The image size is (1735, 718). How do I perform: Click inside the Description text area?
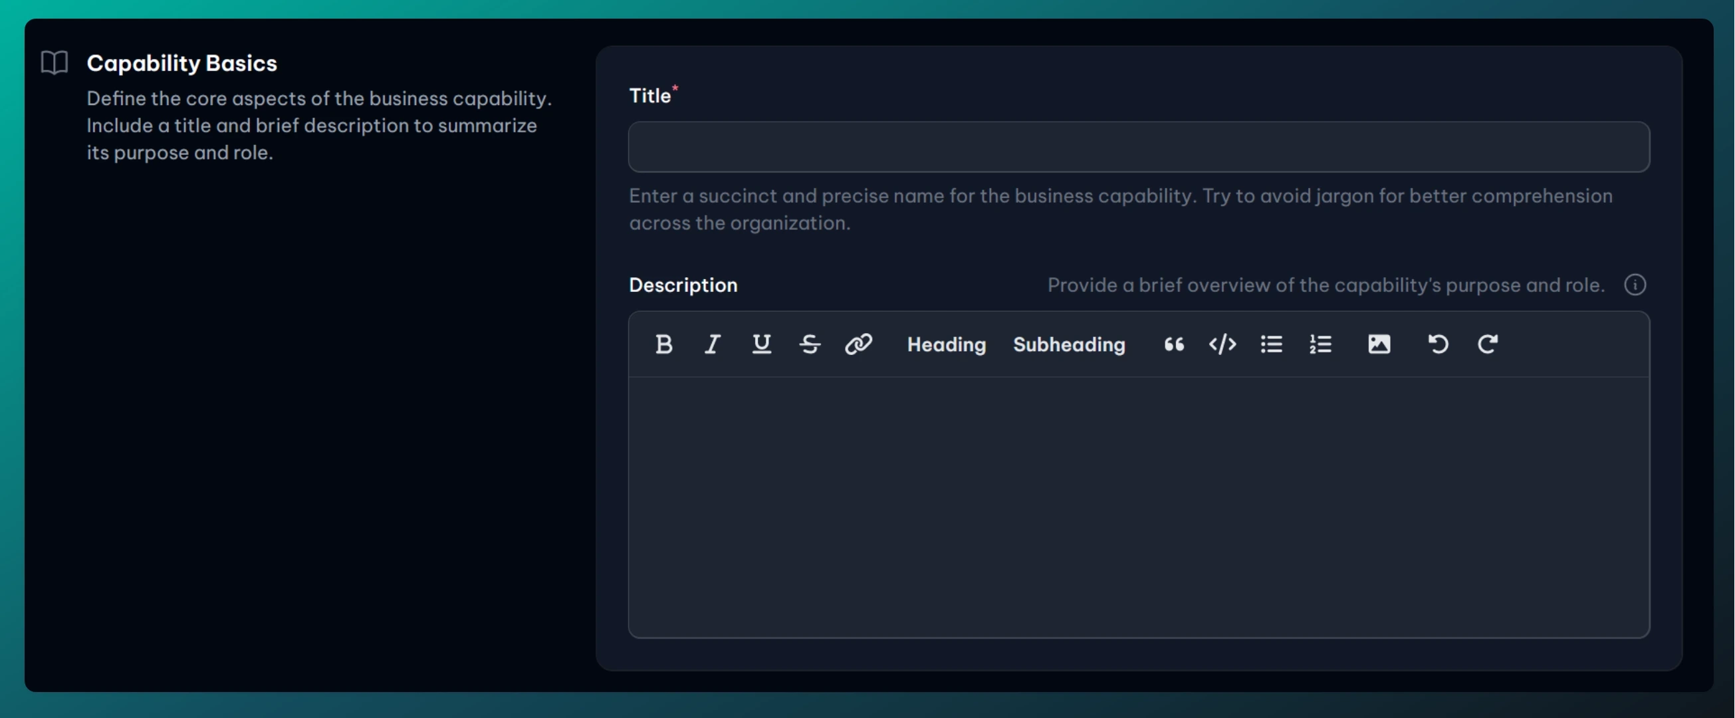tap(1138, 505)
